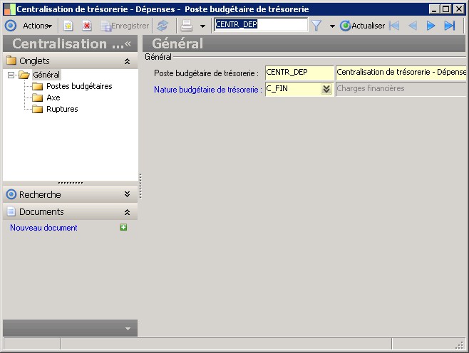Open the Actions dropdown menu

tap(37, 26)
